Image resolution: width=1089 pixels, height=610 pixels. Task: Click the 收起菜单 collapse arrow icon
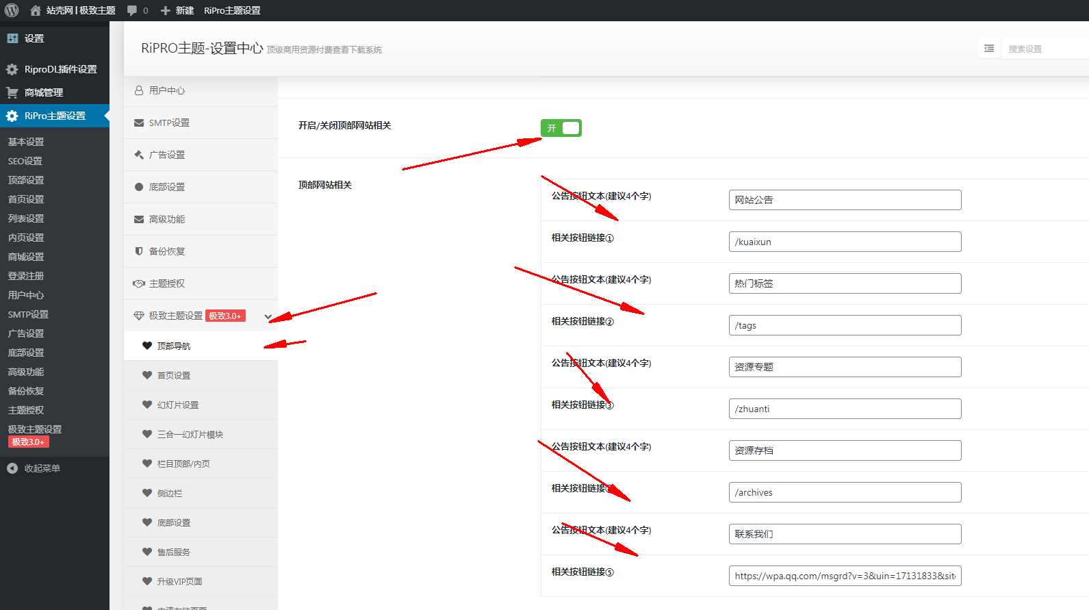[x=12, y=468]
